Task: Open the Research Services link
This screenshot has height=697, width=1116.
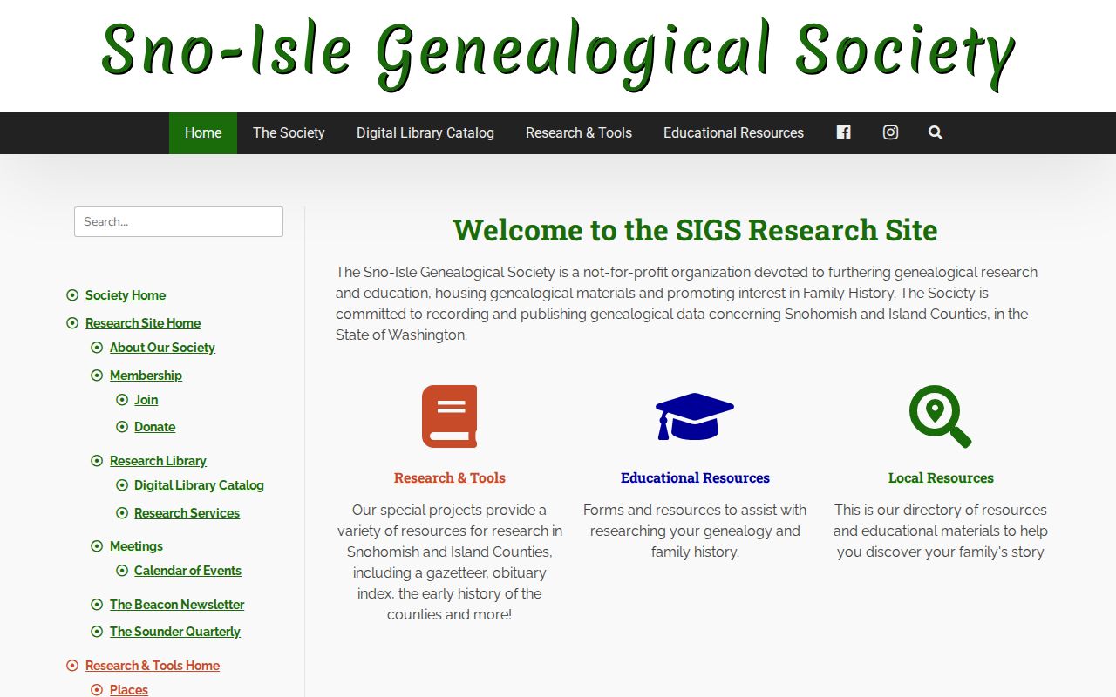Action: click(x=187, y=513)
